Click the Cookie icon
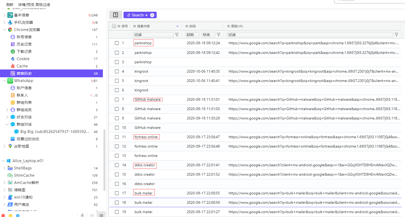This screenshot has height=217, width=405. (x=13, y=59)
